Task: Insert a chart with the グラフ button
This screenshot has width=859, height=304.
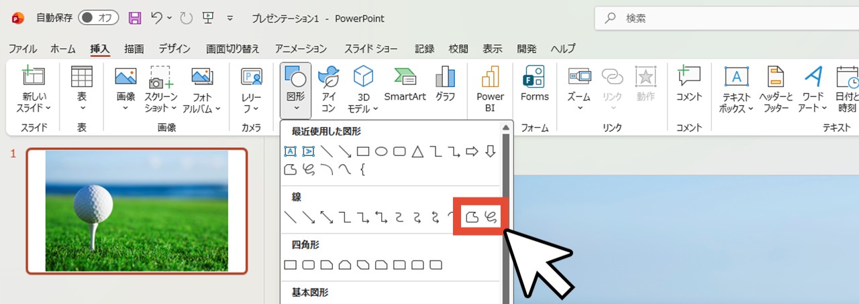Action: tap(445, 85)
